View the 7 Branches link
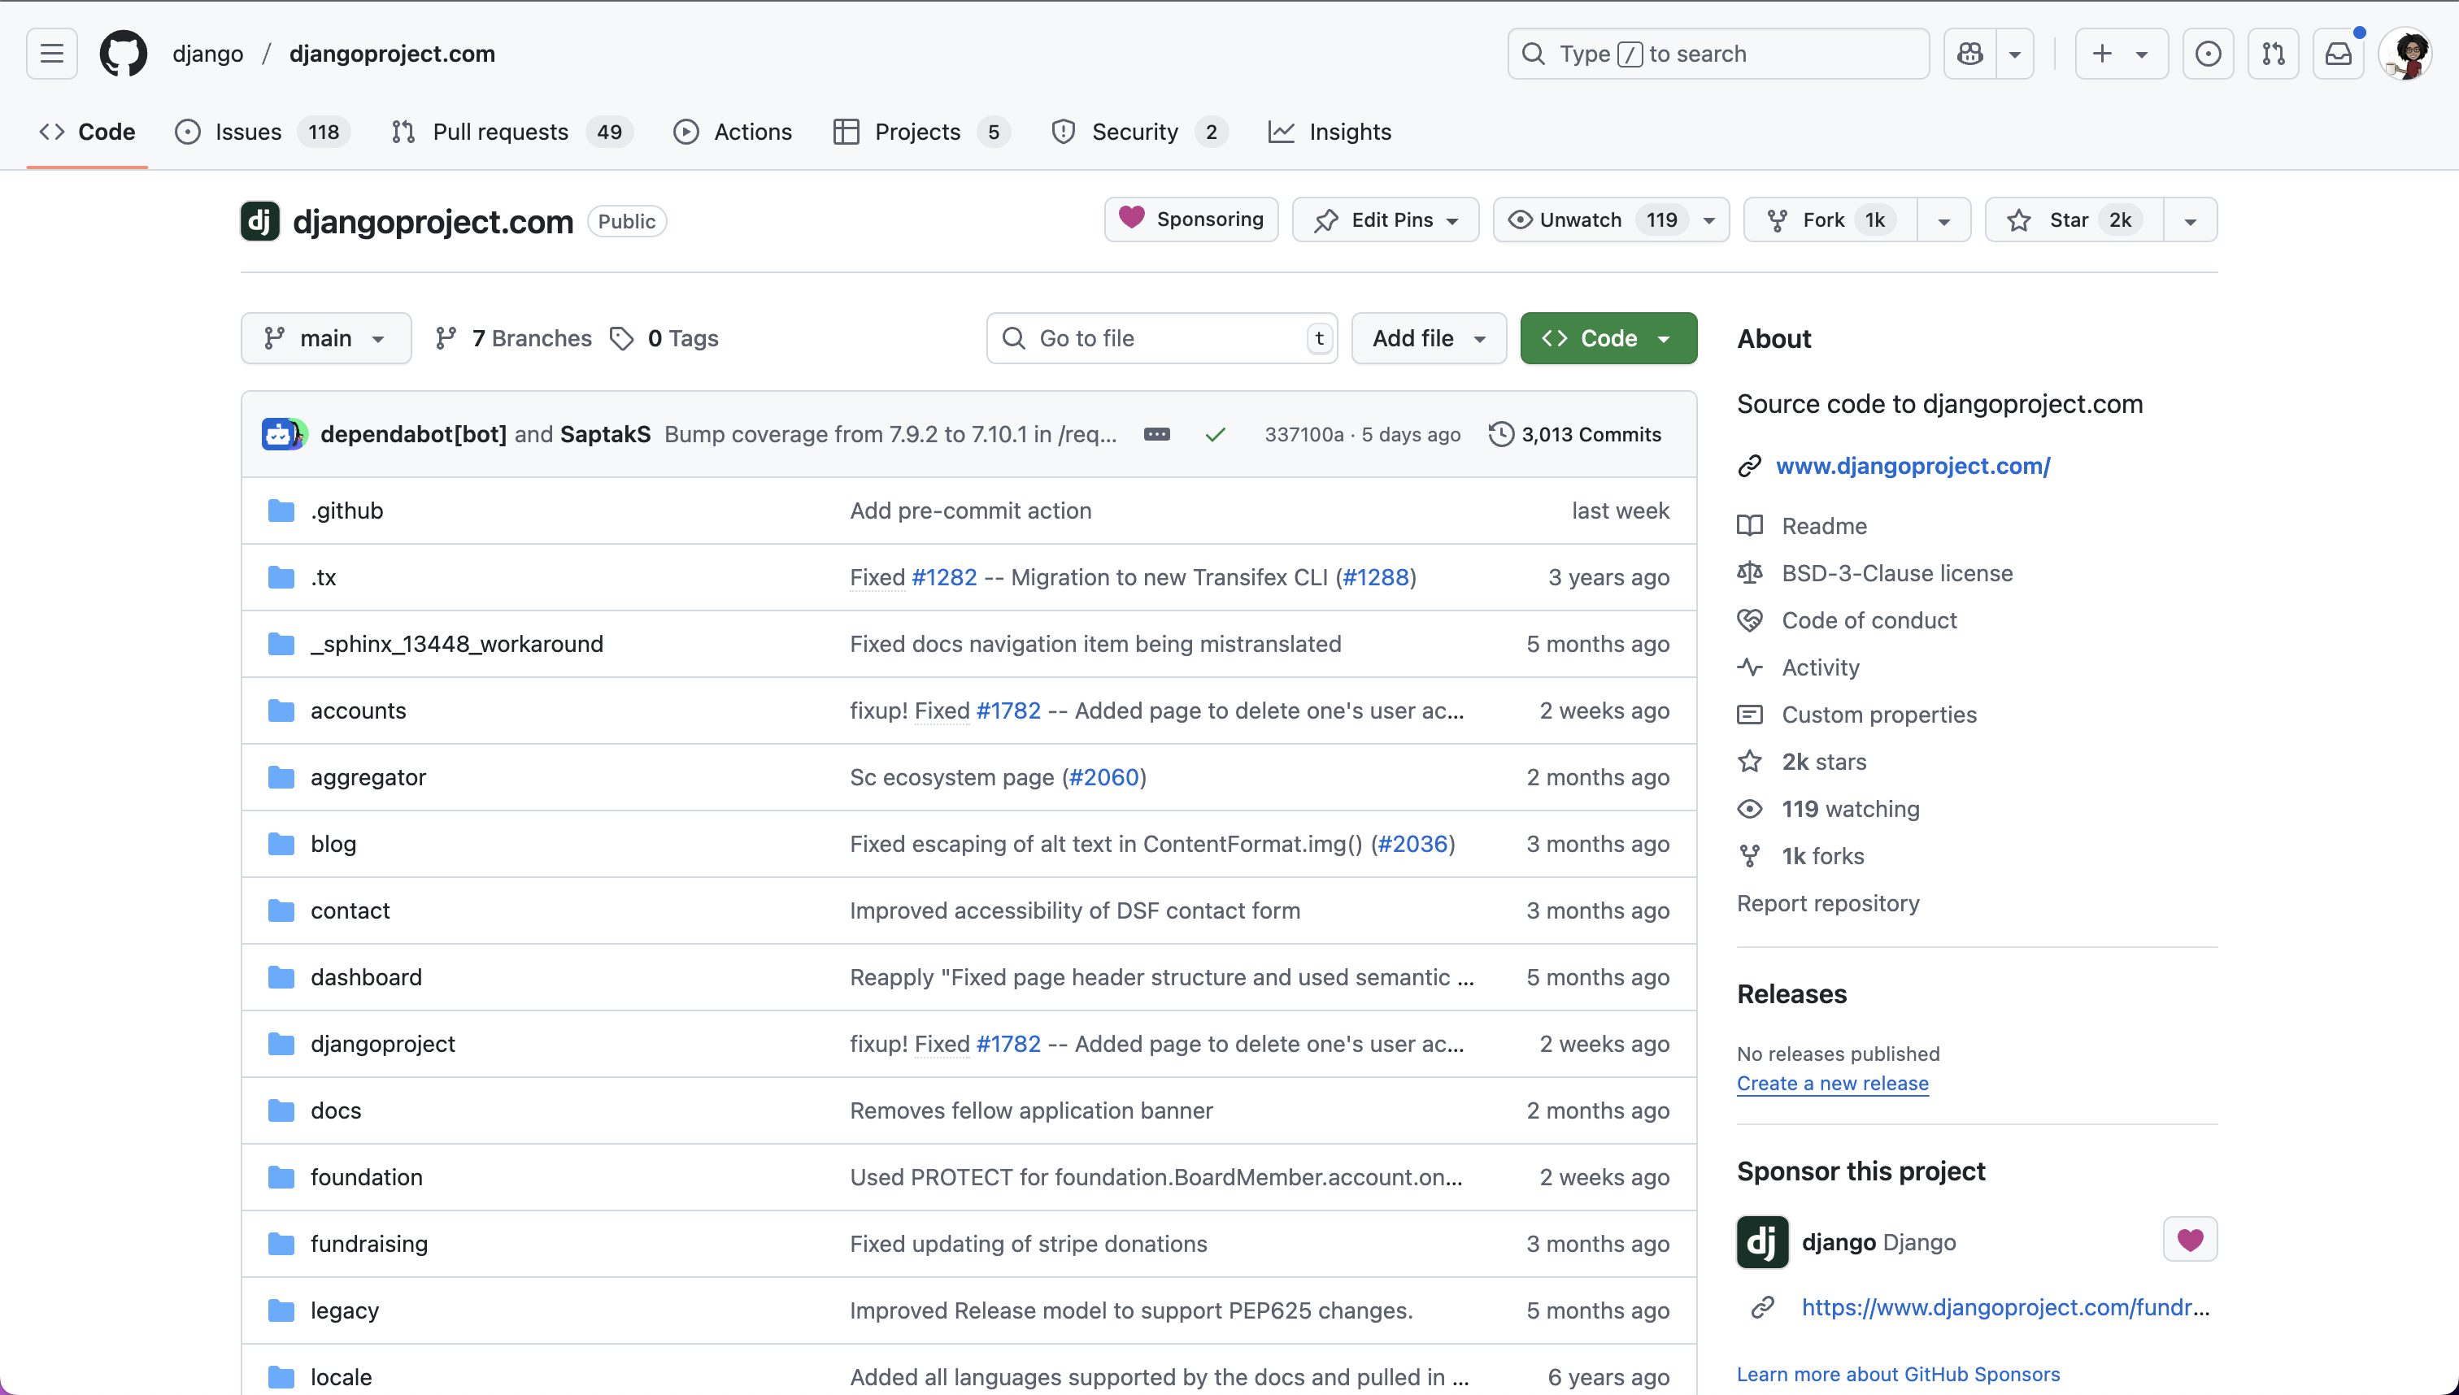The image size is (2459, 1395). click(512, 338)
